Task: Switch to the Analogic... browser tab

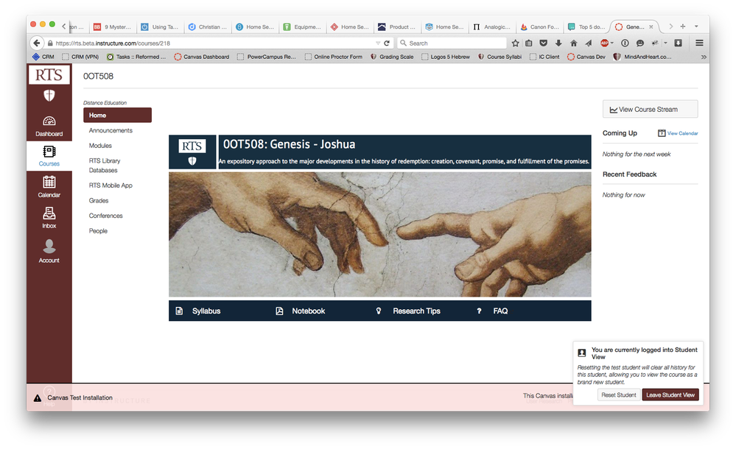Action: coord(492,26)
